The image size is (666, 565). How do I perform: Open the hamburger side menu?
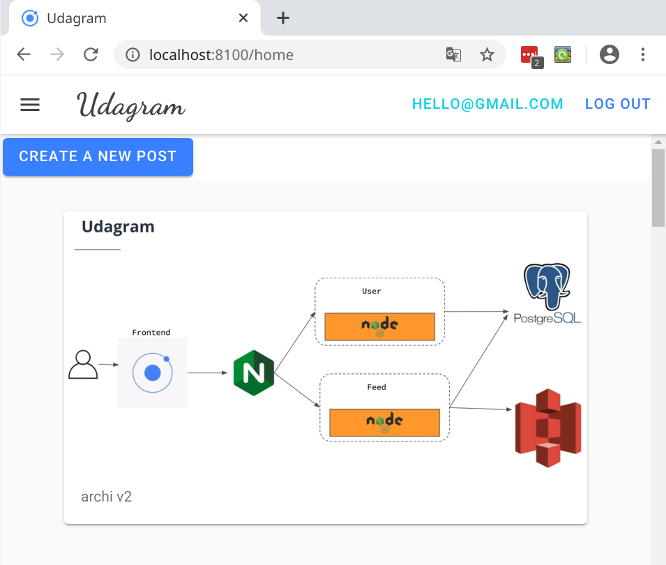[x=30, y=105]
